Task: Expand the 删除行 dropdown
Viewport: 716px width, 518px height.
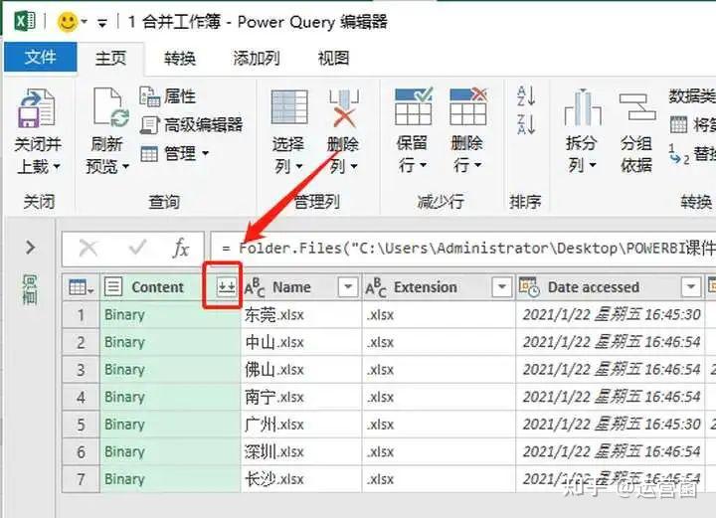Action: (478, 165)
